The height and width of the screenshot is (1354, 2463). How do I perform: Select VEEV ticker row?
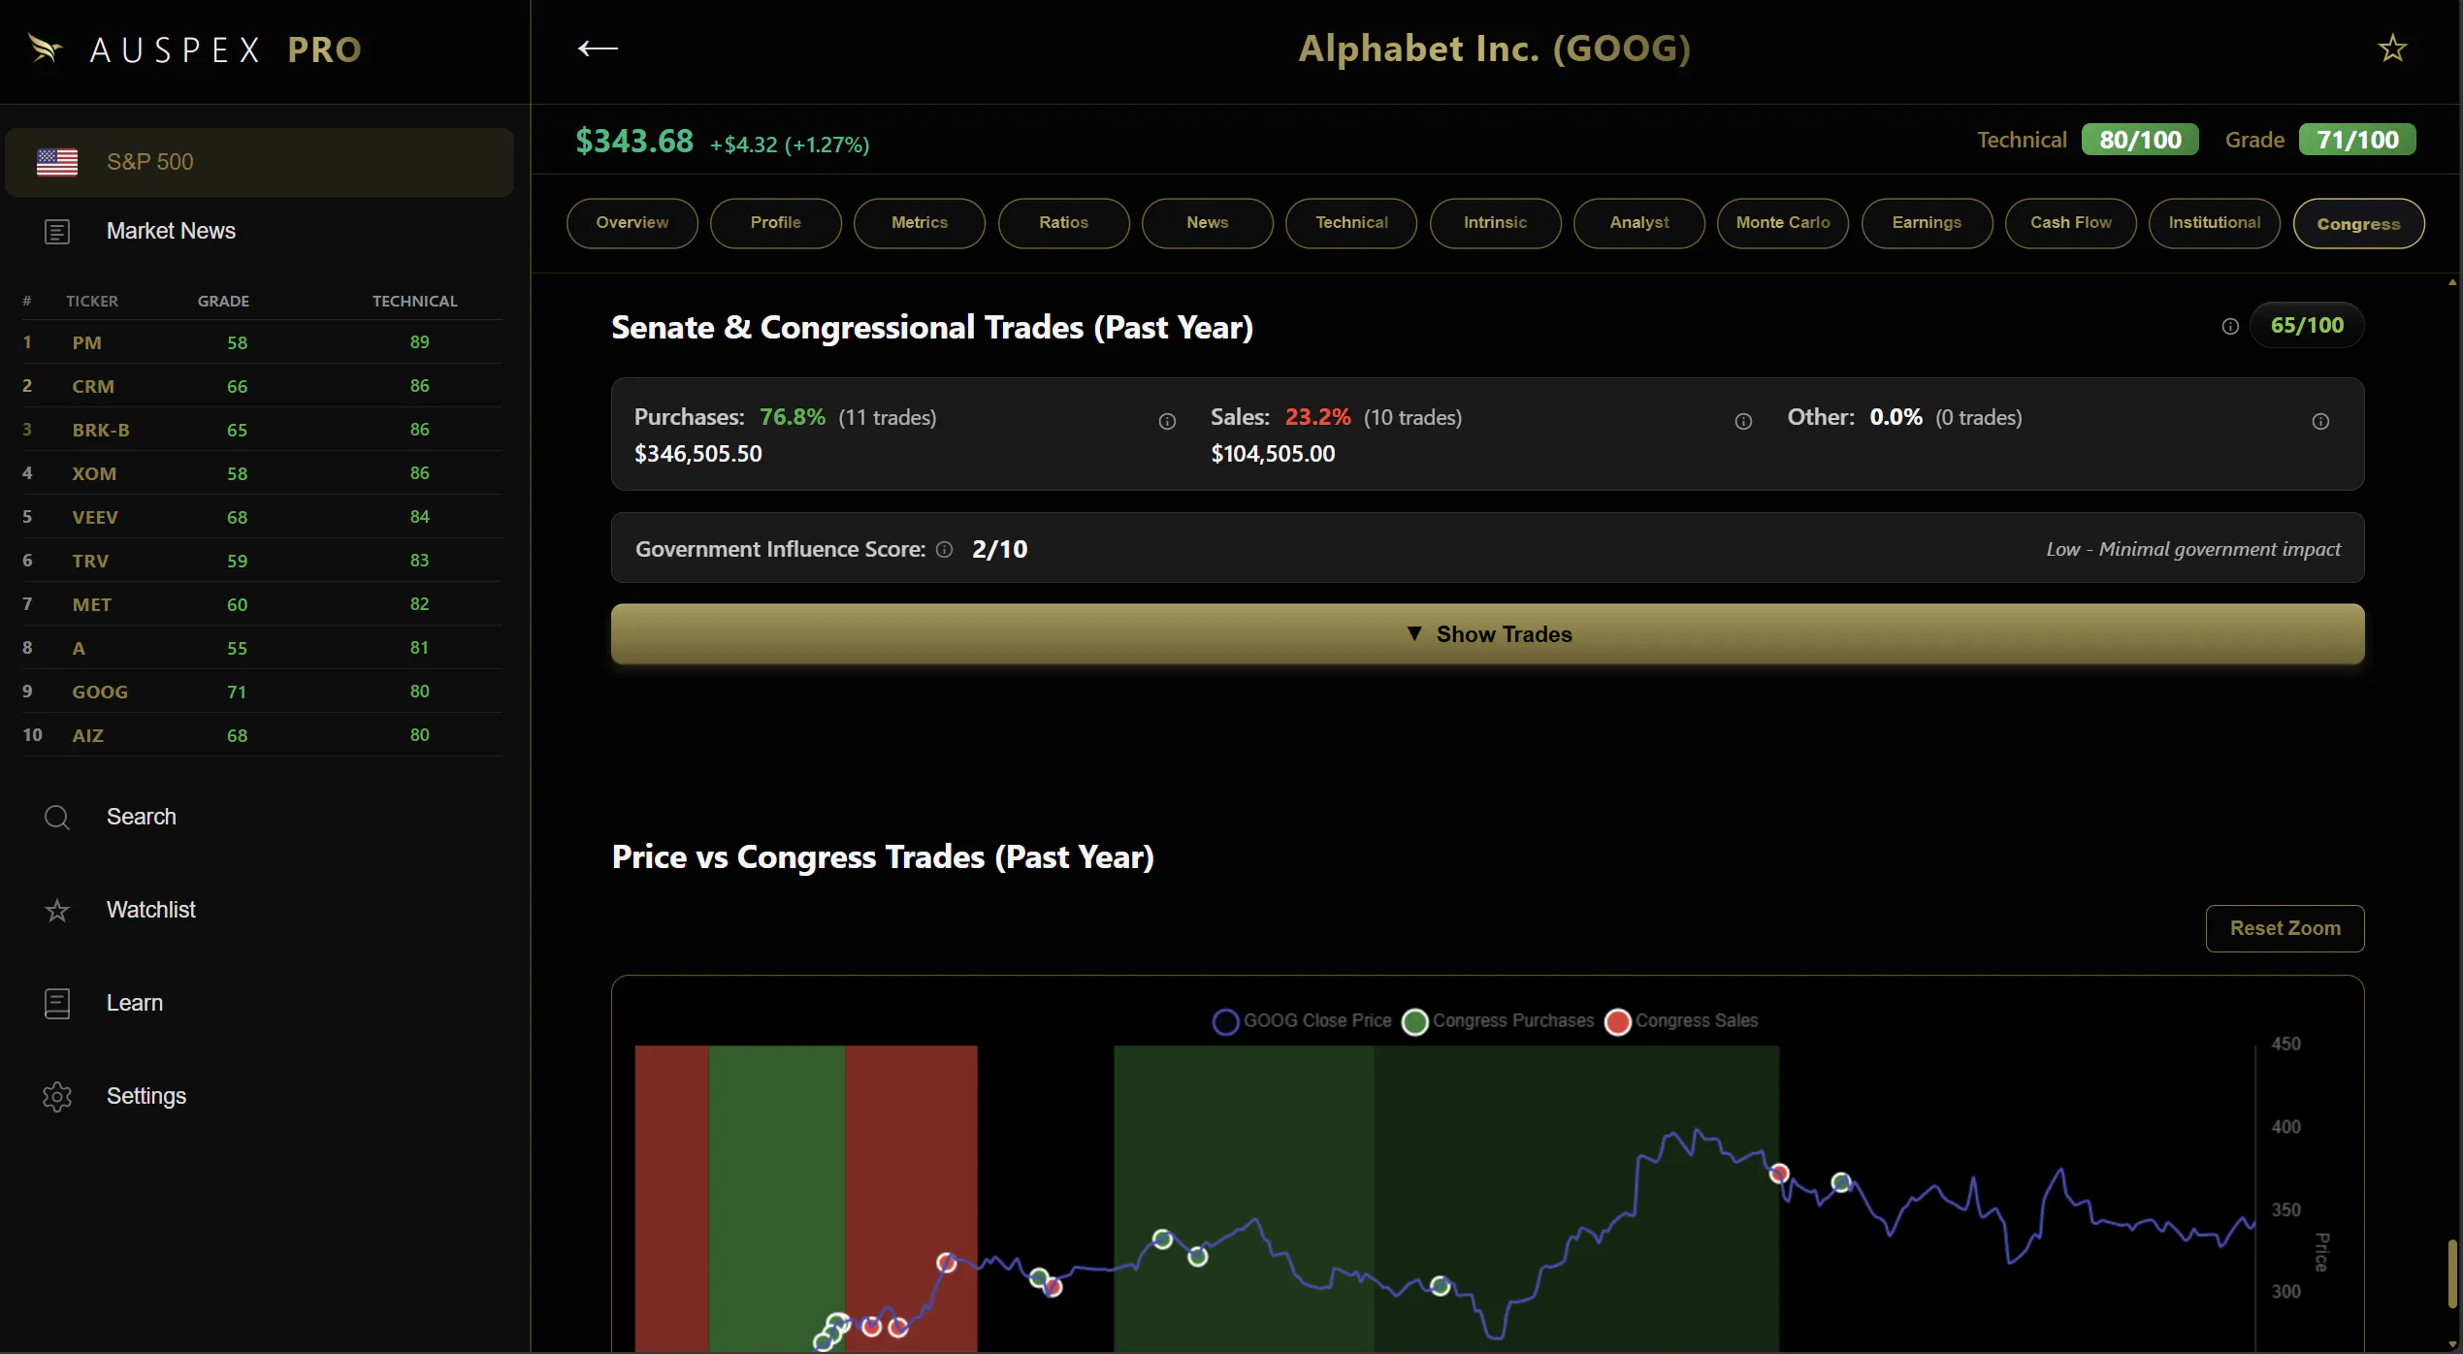[x=262, y=517]
